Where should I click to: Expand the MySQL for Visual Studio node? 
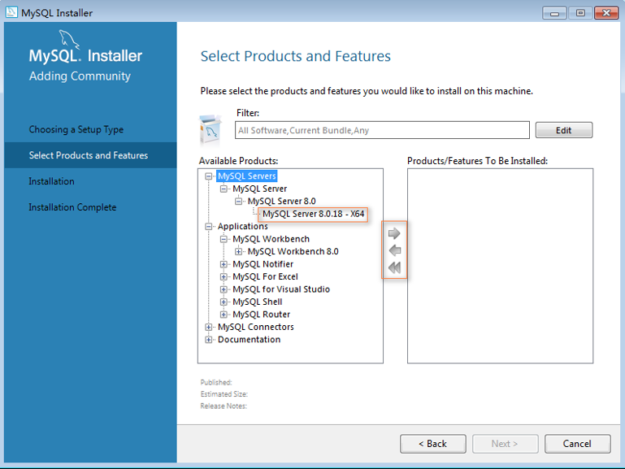click(x=224, y=289)
